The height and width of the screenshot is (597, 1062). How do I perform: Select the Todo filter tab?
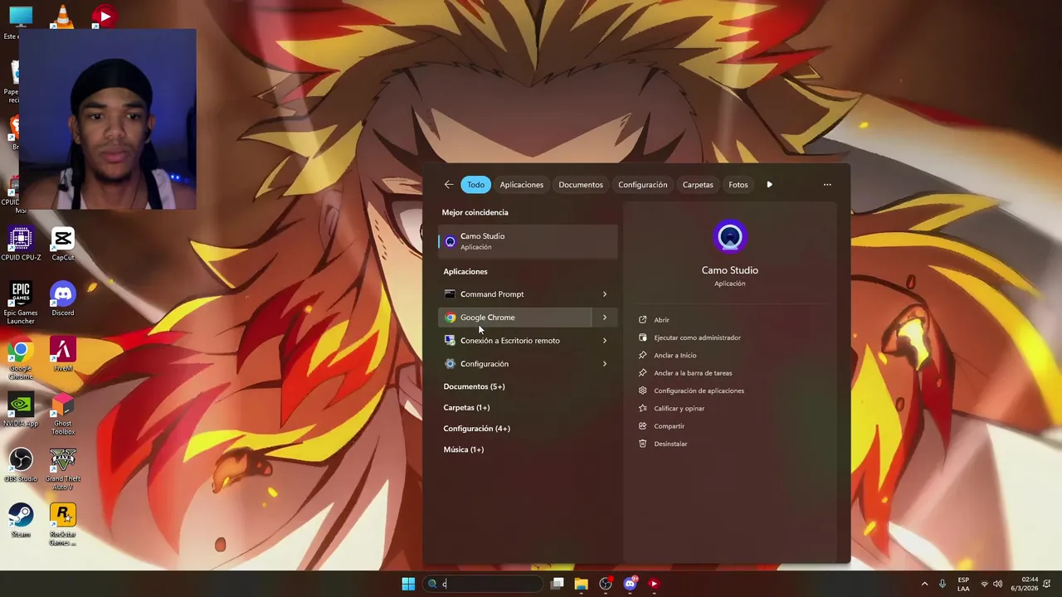[475, 185]
